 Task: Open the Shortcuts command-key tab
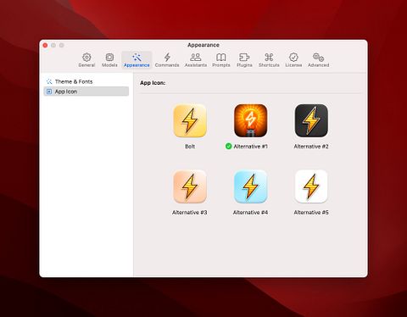tap(269, 60)
